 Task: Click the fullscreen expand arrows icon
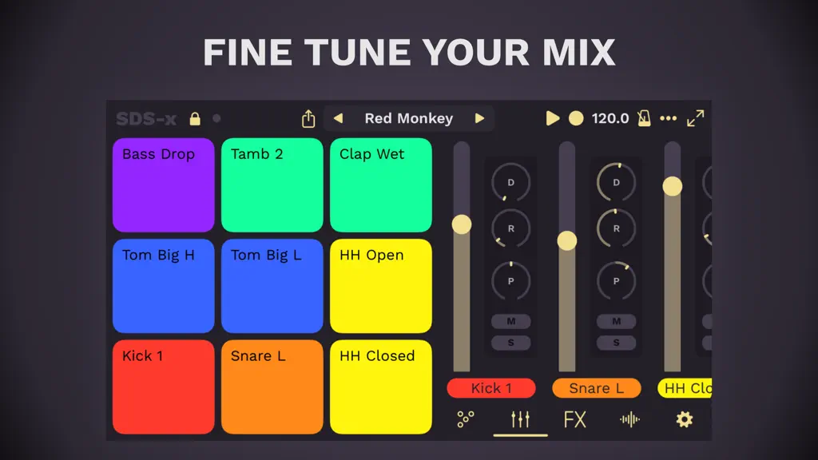tap(696, 118)
